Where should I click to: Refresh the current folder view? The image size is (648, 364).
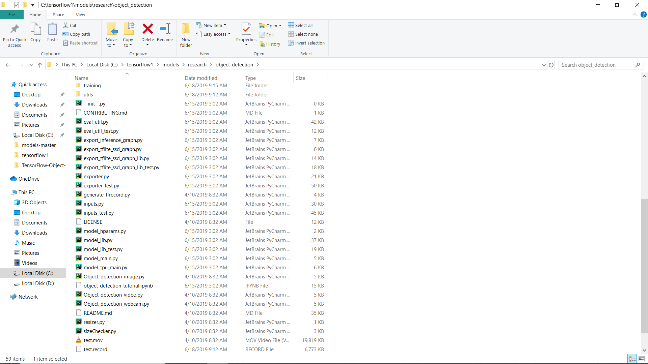click(551, 65)
